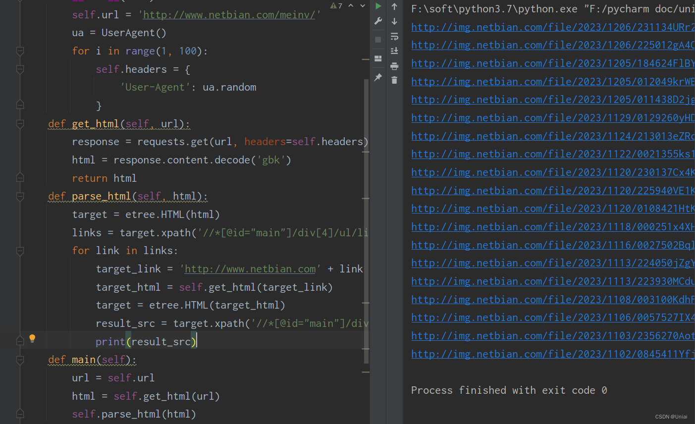Screen dimensions: 695x424
Task: Click fold marker at print(result_src) line
Action: pyautogui.click(x=20, y=341)
